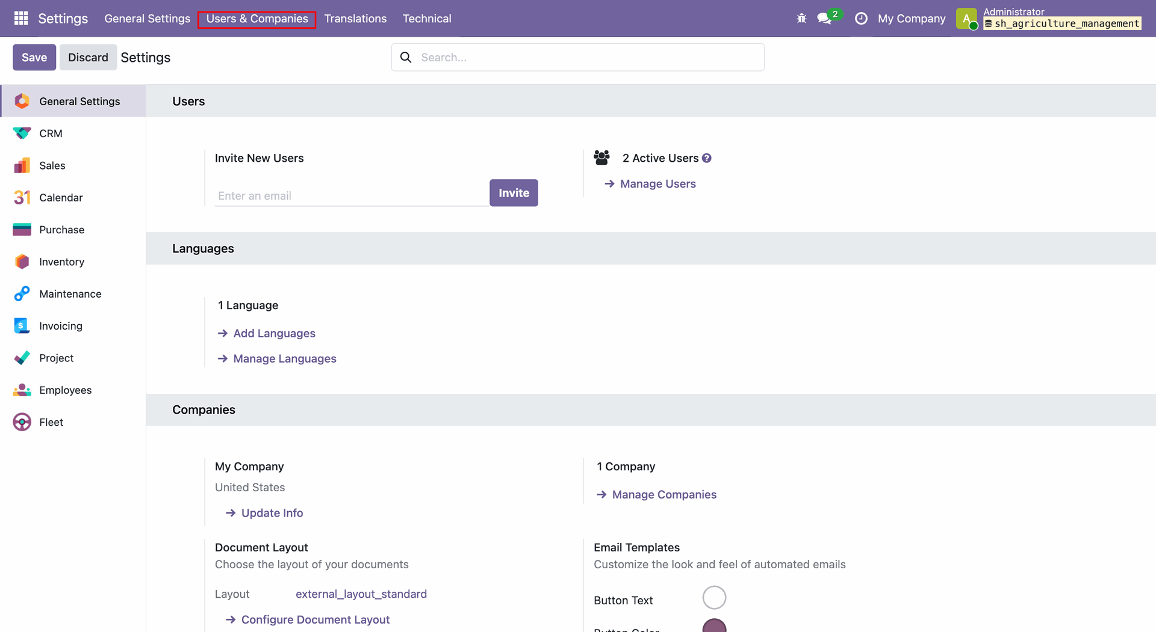1156x632 pixels.
Task: Click the Invite button
Action: point(514,193)
